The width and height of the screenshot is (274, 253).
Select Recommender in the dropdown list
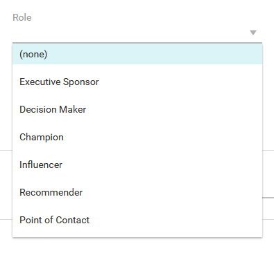click(137, 192)
